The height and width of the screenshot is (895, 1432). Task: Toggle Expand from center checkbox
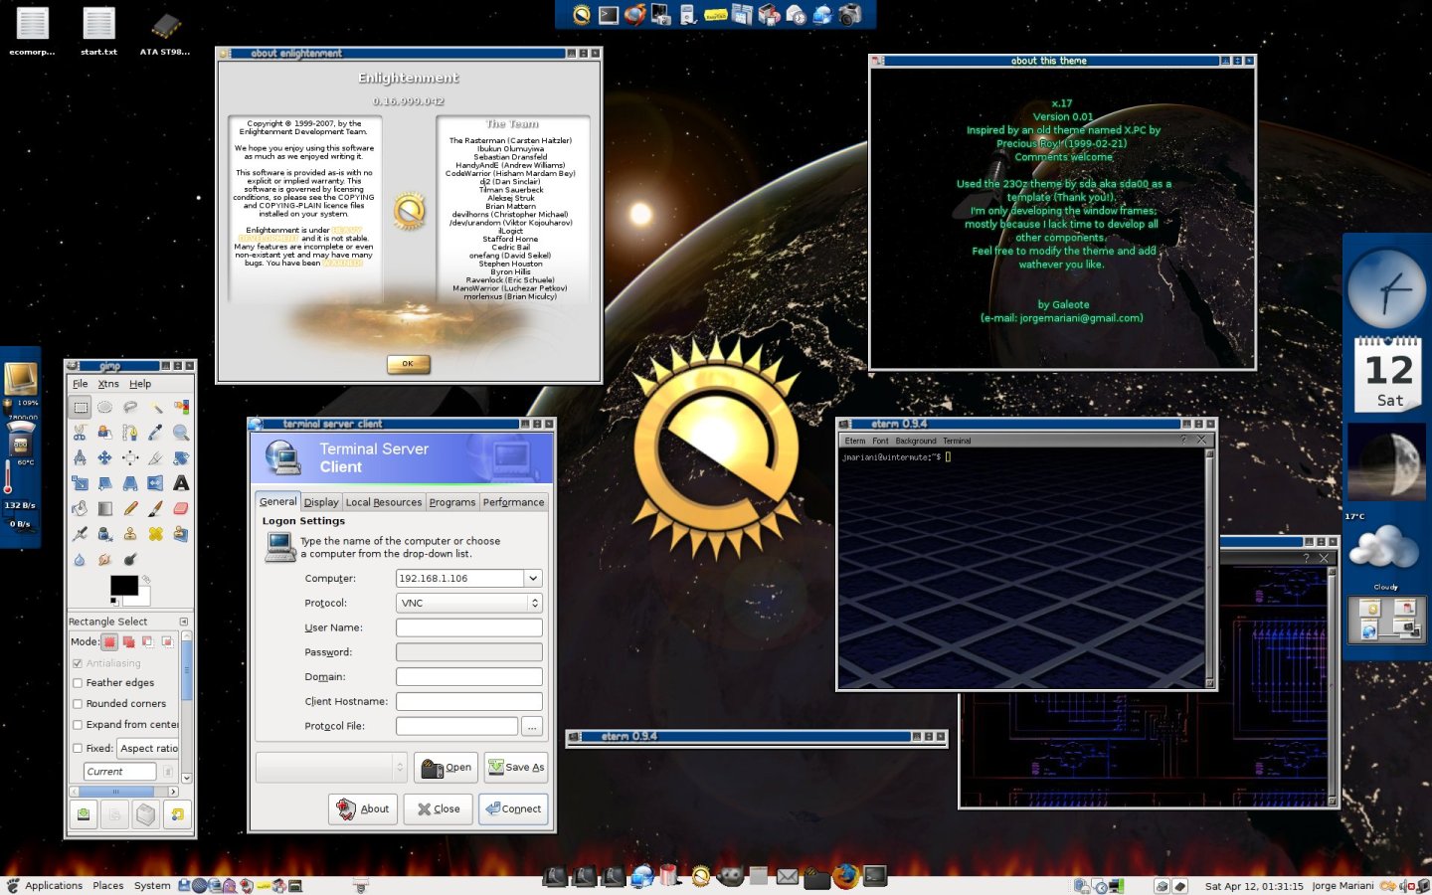click(78, 725)
